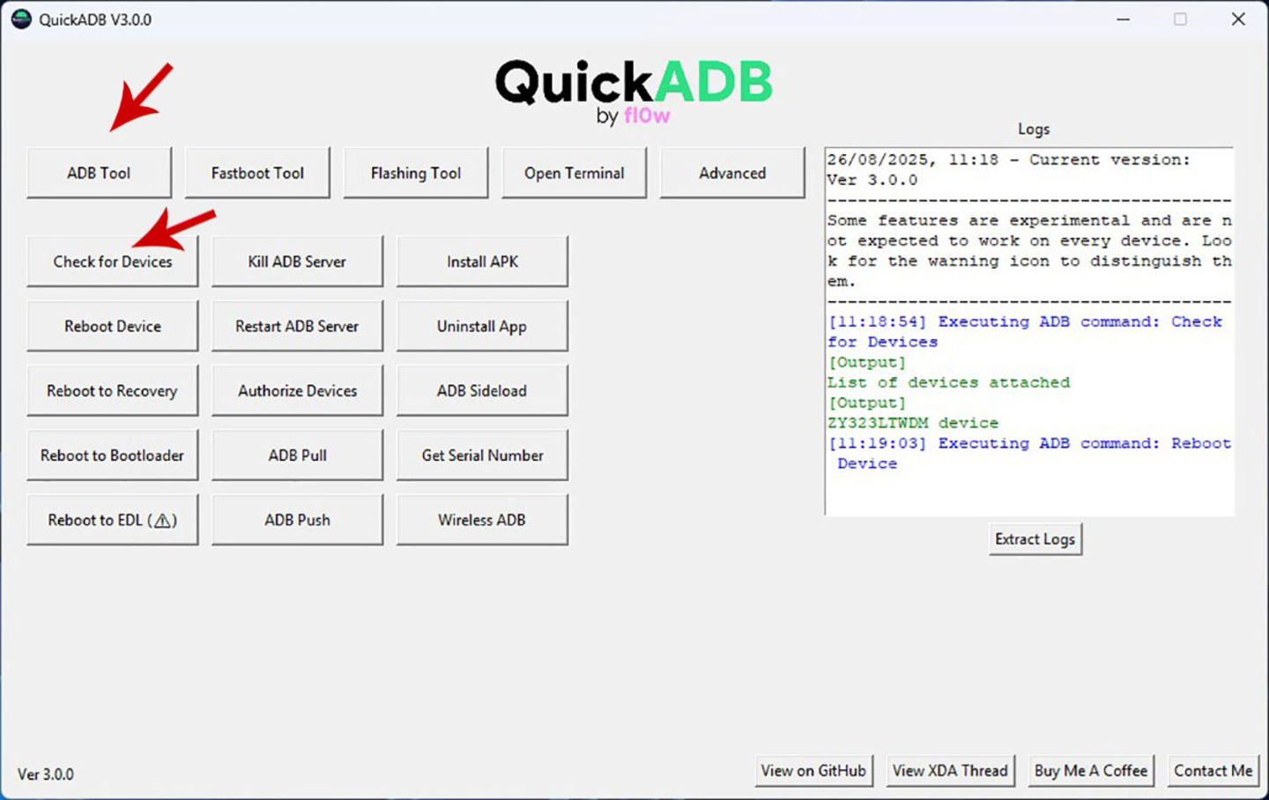
Task: Click the QuickADB logo heading
Action: click(x=634, y=92)
